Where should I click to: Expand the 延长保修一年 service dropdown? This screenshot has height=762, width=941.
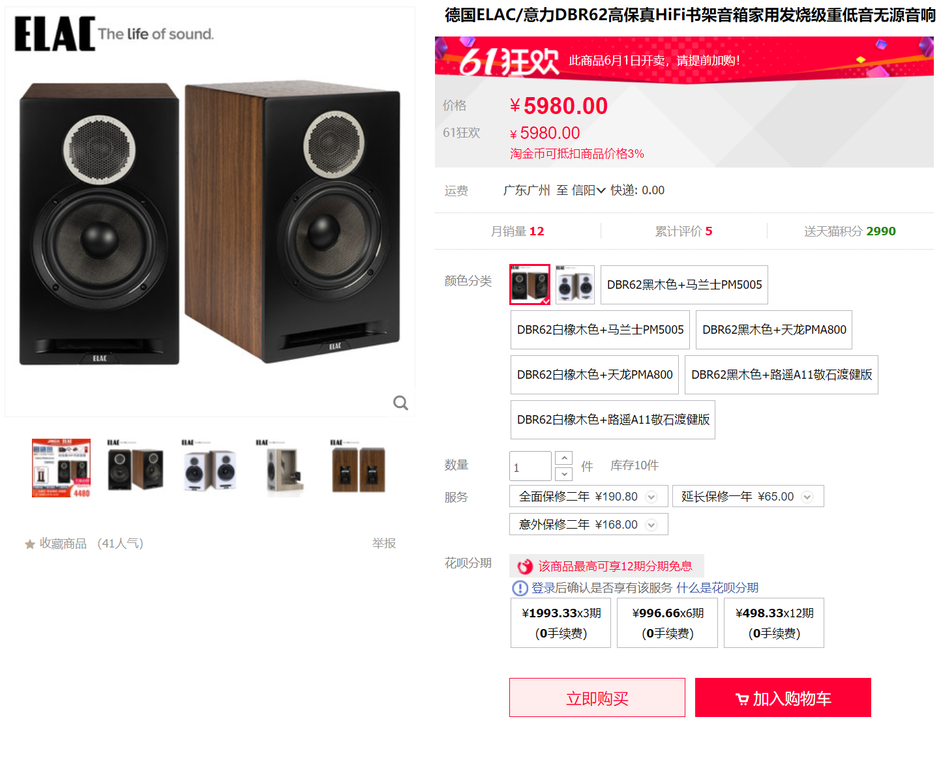tap(807, 497)
